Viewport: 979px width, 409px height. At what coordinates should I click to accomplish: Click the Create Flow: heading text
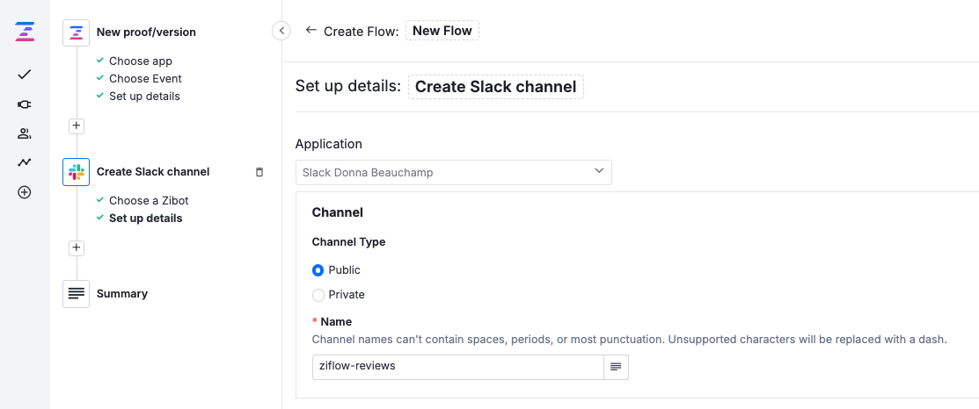click(x=361, y=31)
